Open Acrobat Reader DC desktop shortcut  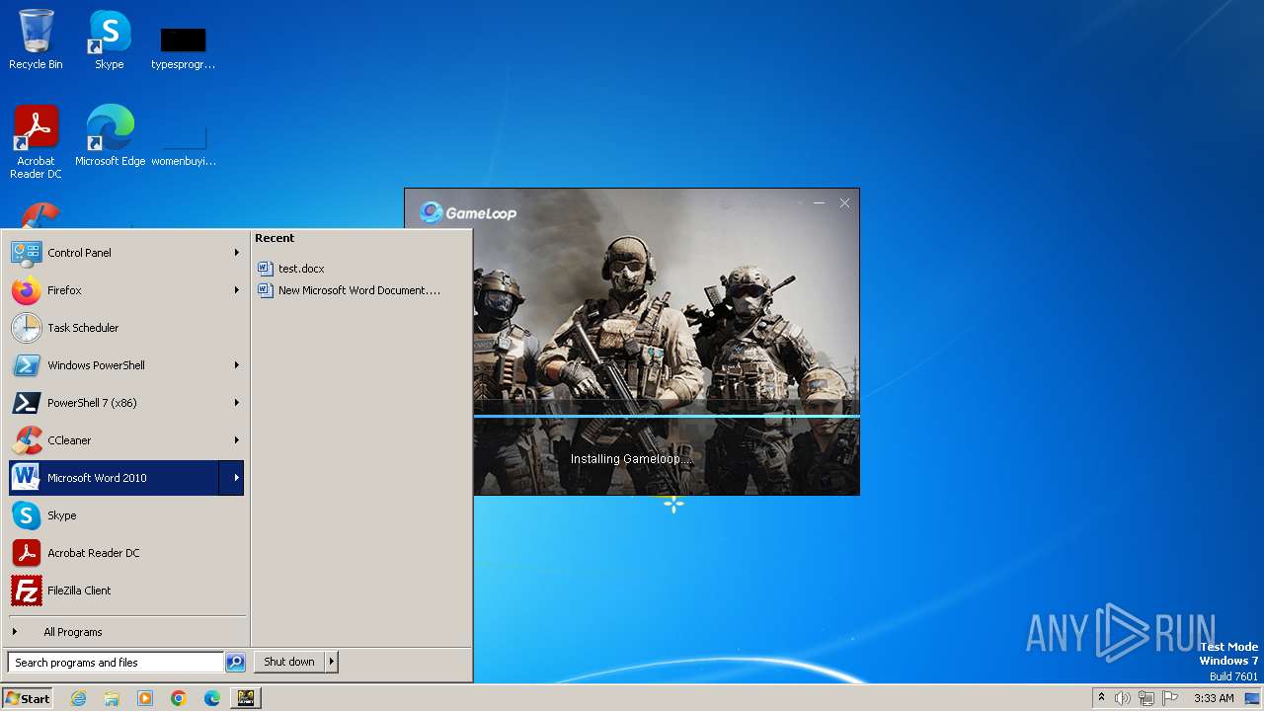pyautogui.click(x=36, y=142)
